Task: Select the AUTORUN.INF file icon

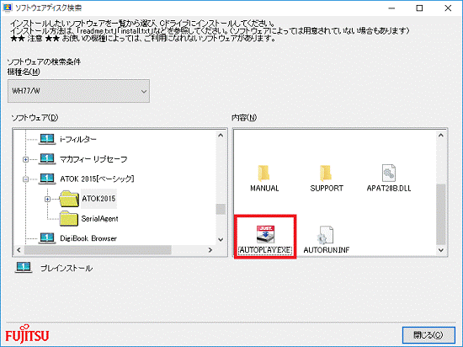Action: (x=326, y=235)
